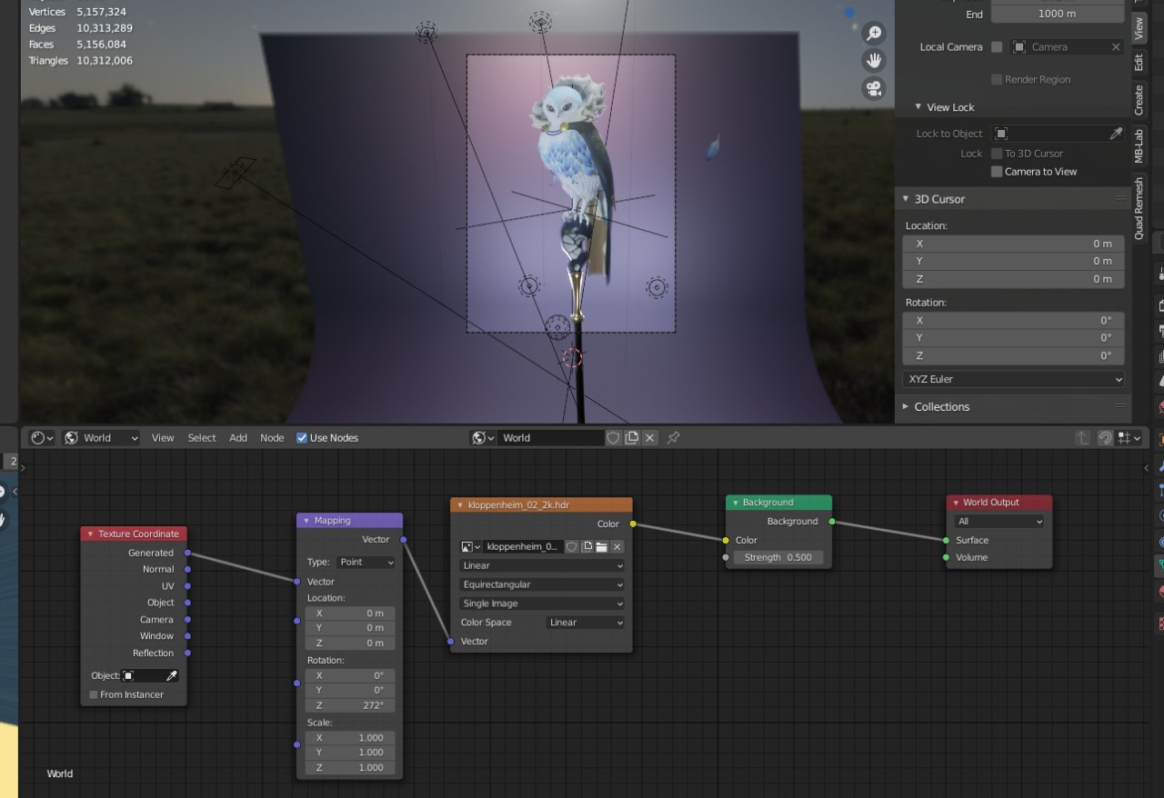
Task: Switch to the MB-Lab sidebar tab
Action: (1139, 145)
